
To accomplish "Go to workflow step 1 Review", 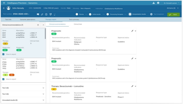I will [x=80, y=14].
